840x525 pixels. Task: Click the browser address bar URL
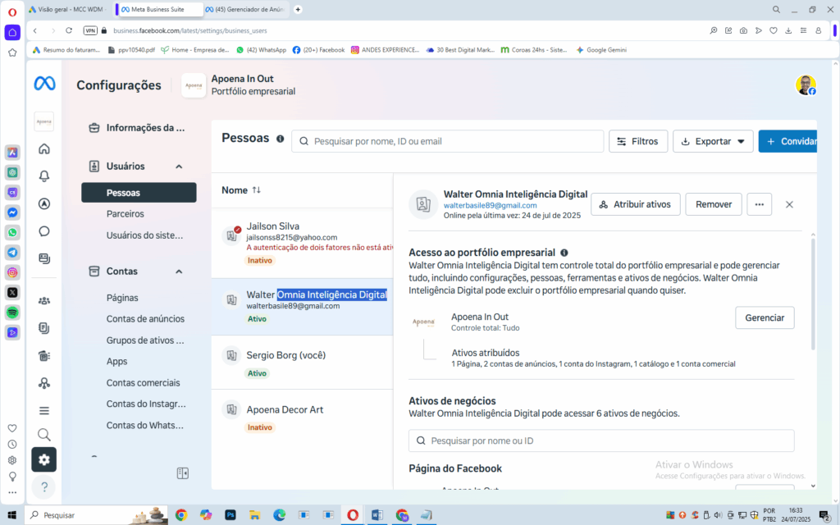190,30
